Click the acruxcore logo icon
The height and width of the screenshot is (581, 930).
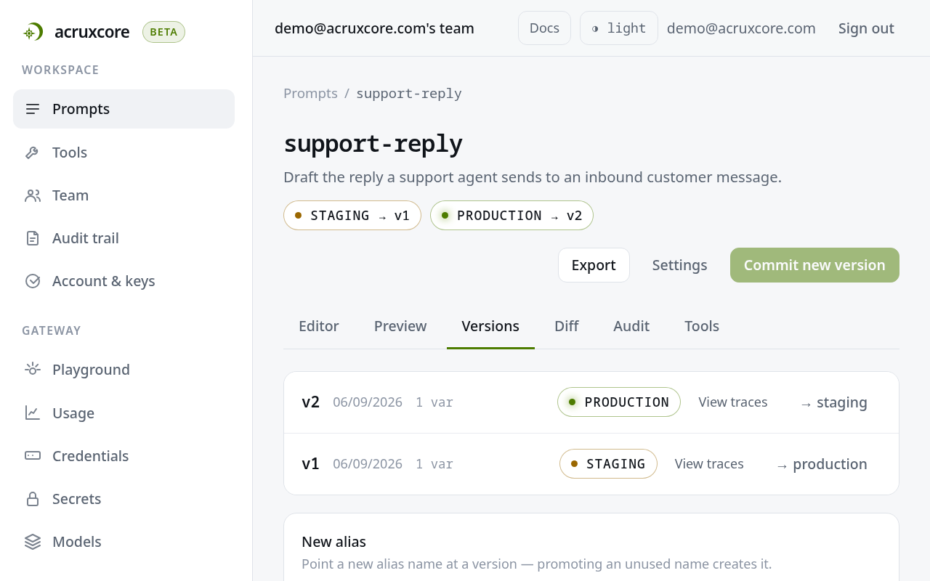pos(33,32)
